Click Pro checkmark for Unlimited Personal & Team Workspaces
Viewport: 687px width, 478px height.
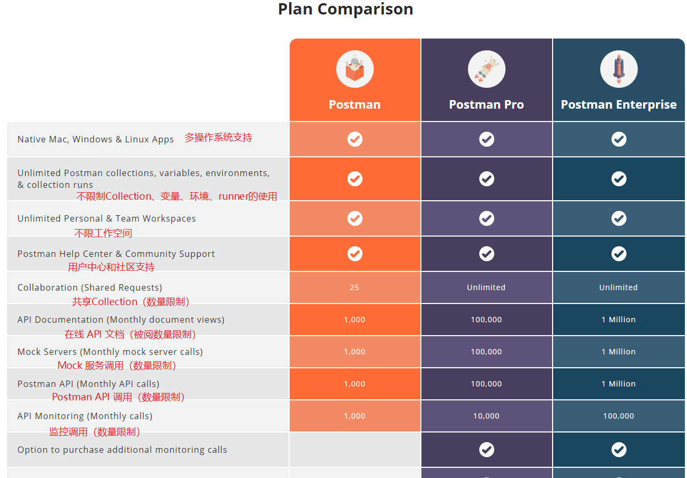coord(487,218)
